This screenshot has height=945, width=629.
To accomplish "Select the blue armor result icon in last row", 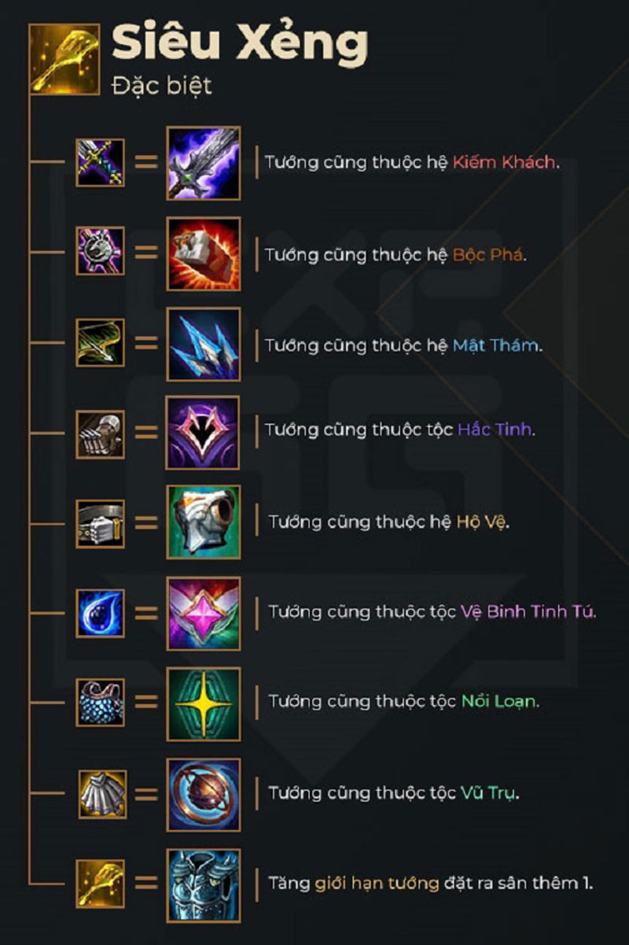I will 203,884.
